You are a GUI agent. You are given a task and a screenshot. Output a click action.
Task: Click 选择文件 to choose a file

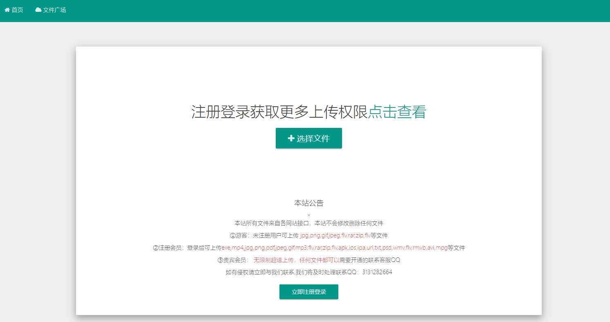308,138
